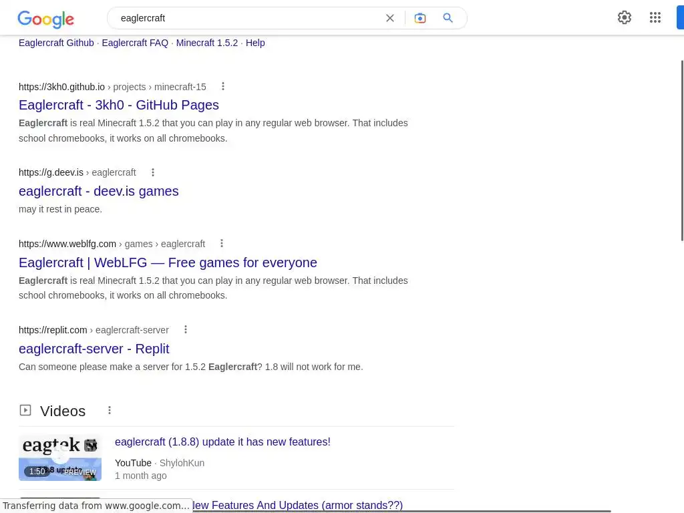This screenshot has height=513, width=684.
Task: Open more options for g.deev.is result
Action: pos(153,172)
